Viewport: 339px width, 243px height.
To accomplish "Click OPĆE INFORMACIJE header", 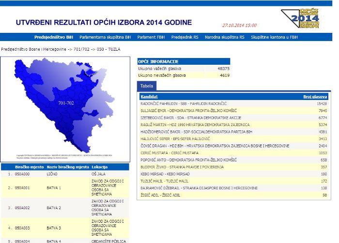I will pos(184,61).
